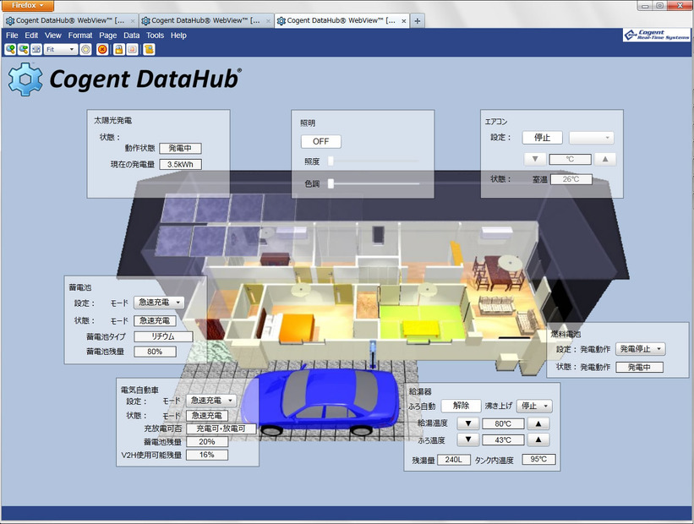This screenshot has width=694, height=524.
Task: Click the 充電可・放電可 charge availability field
Action: click(221, 428)
